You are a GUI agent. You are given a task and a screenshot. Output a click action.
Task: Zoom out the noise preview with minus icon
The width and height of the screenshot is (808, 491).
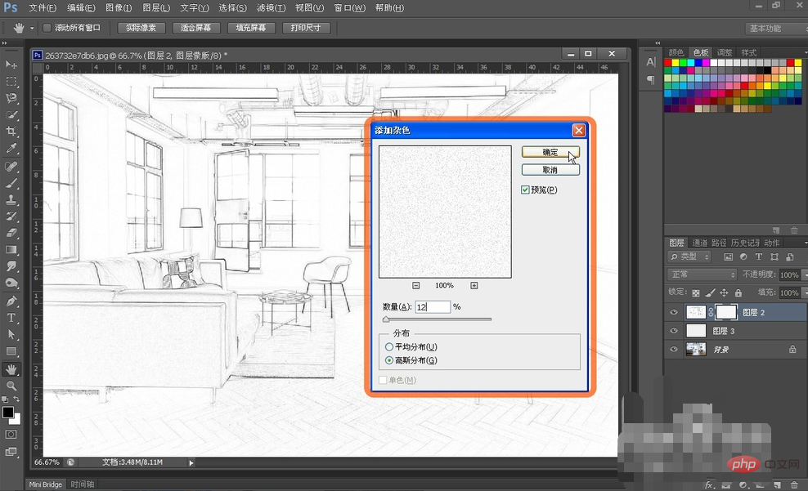click(x=415, y=286)
